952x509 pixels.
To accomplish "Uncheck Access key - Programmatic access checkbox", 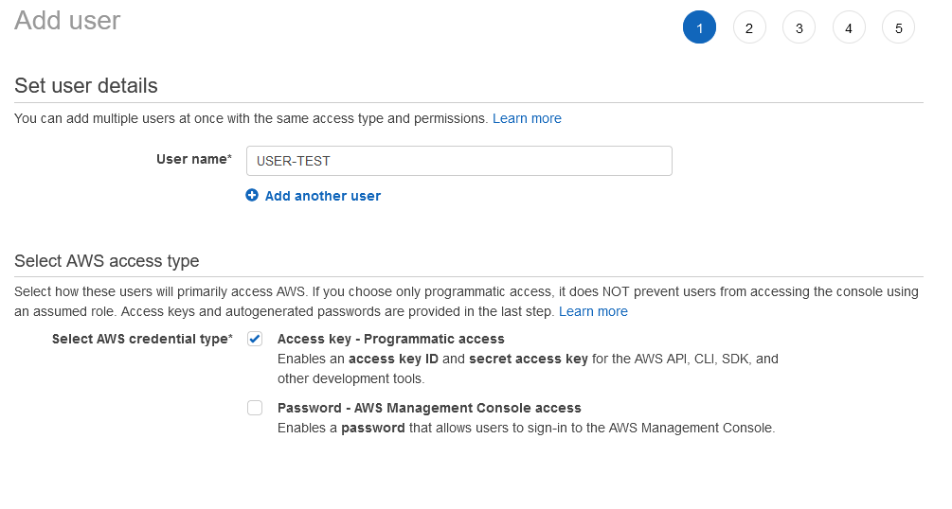I will pyautogui.click(x=255, y=339).
